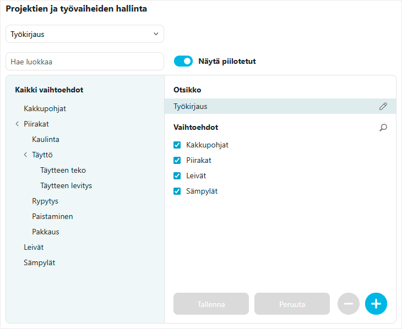Click the gray minus remove button
Viewport: 402px width, 329px height.
[349, 304]
